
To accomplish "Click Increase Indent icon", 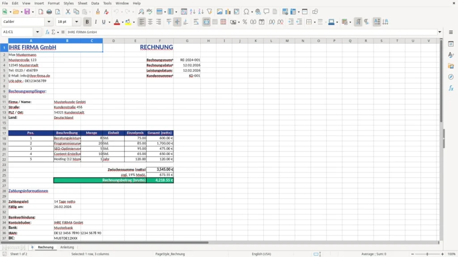I will (x=291, y=22).
